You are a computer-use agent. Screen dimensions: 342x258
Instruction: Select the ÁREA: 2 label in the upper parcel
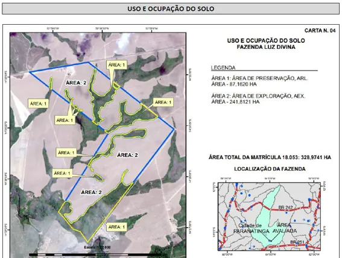pos(76,83)
